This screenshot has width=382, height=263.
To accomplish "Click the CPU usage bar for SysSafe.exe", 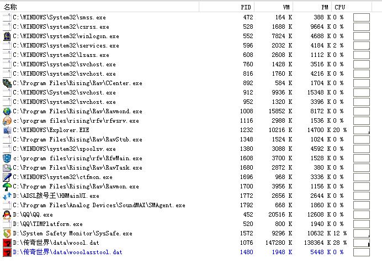I will click(x=361, y=234).
